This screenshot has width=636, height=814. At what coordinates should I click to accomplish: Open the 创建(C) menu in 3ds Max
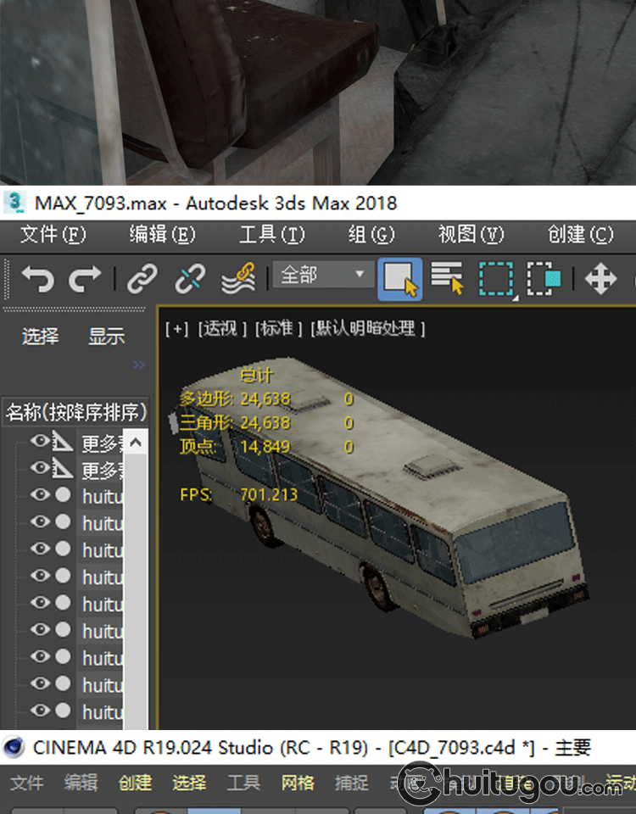[580, 235]
